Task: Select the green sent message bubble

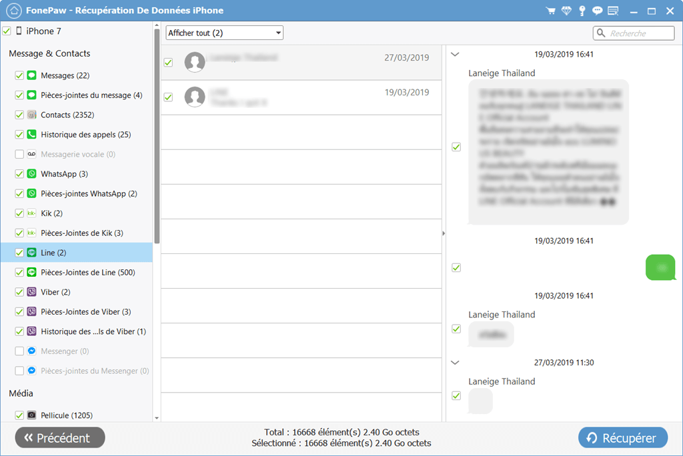Action: tap(660, 267)
